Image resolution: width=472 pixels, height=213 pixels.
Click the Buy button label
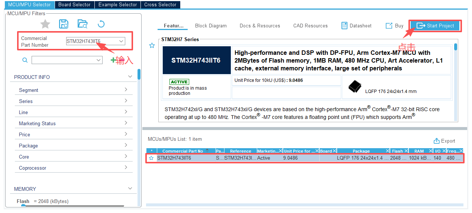pos(399,26)
